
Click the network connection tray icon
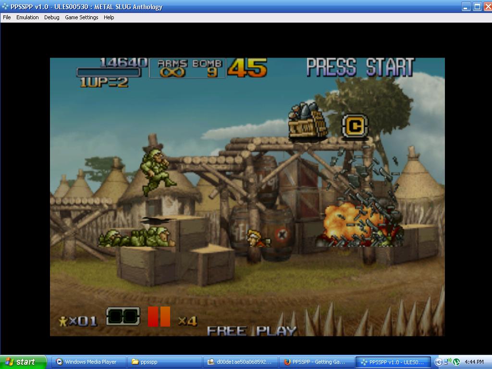pos(447,362)
